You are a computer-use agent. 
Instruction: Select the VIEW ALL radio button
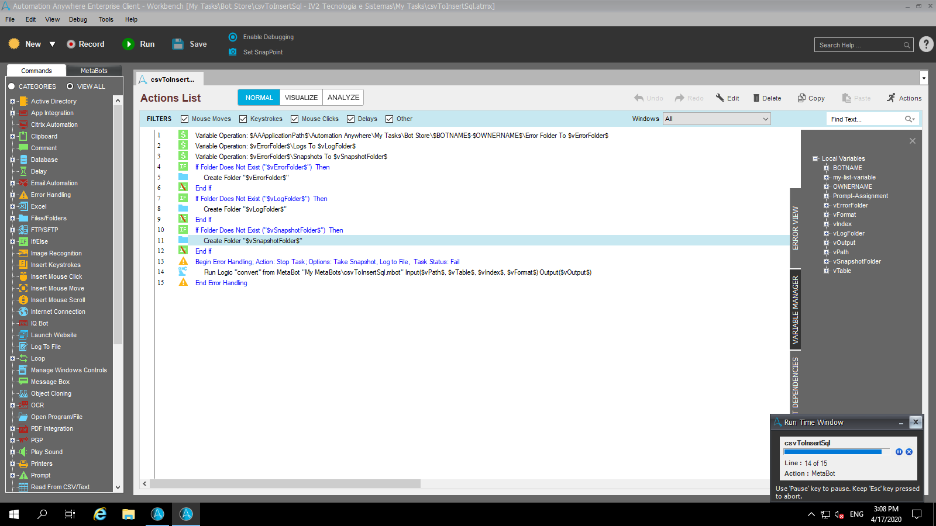70,86
